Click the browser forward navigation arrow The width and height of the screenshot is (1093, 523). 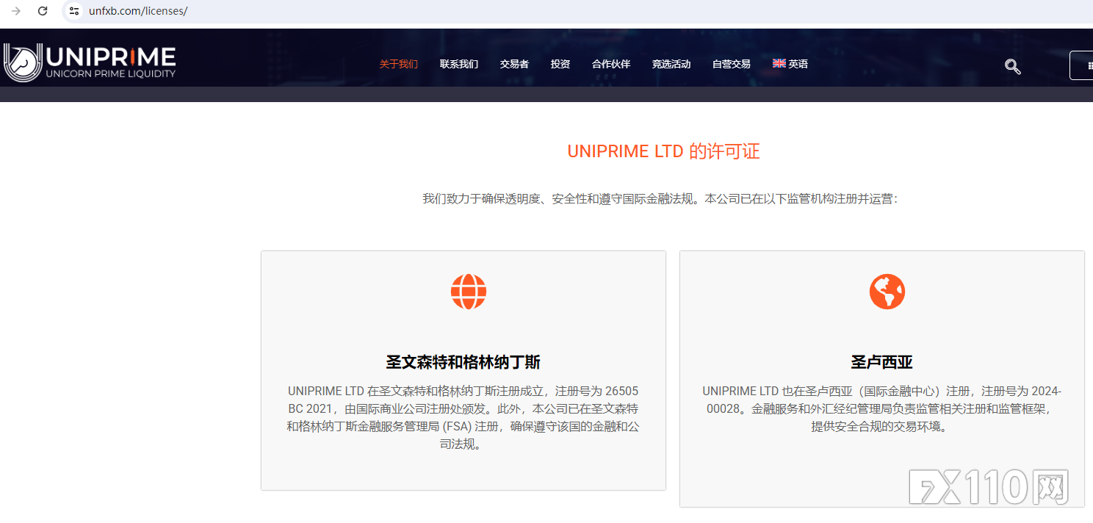[15, 11]
